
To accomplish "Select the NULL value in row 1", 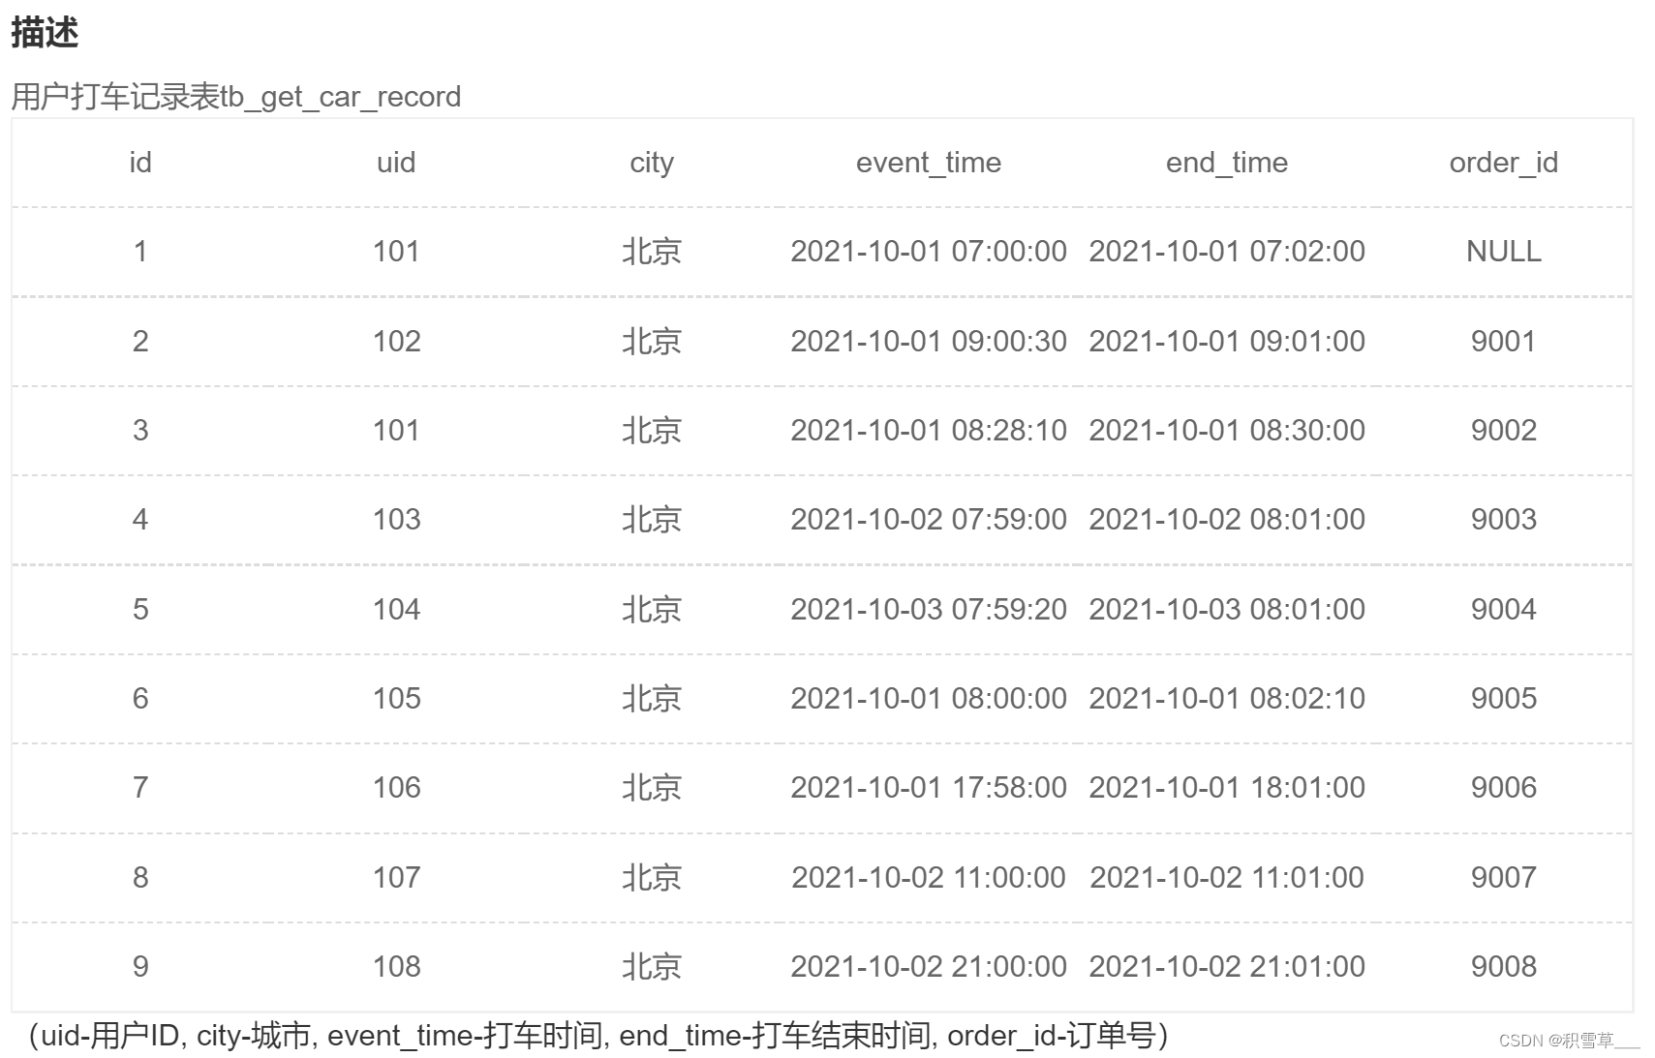I will click(1502, 252).
